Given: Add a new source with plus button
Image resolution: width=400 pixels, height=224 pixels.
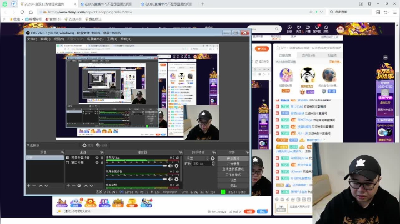Looking at the screenshot, I should (x=68, y=186).
